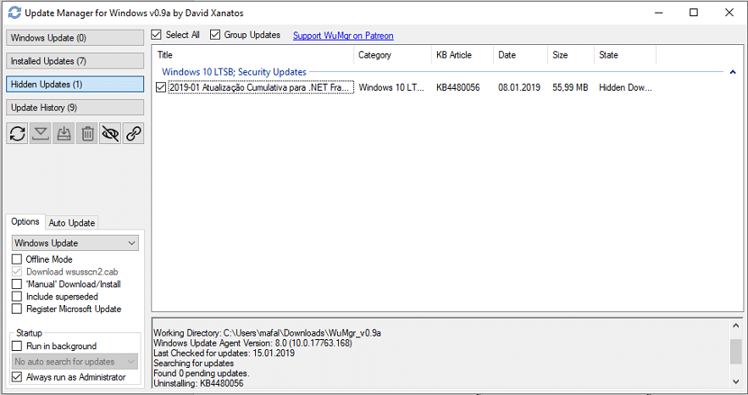The width and height of the screenshot is (748, 395).
Task: Click the crossed-eye hide update icon
Action: (110, 134)
